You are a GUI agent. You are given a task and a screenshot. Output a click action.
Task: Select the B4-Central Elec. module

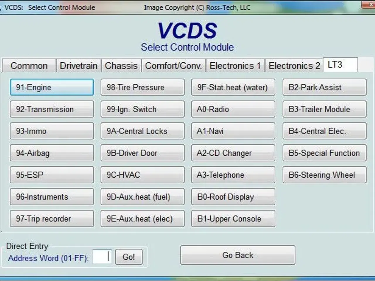(325, 131)
